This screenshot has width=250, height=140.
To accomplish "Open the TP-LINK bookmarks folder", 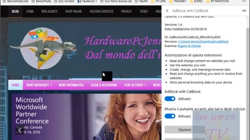I will 158,2.
